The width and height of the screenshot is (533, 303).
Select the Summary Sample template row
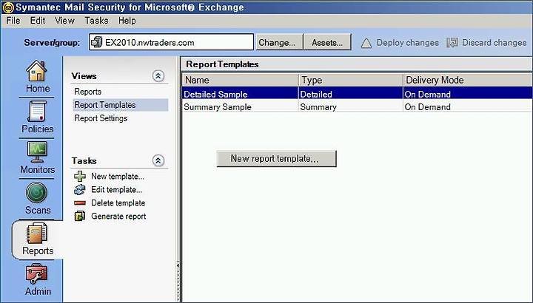pos(358,107)
